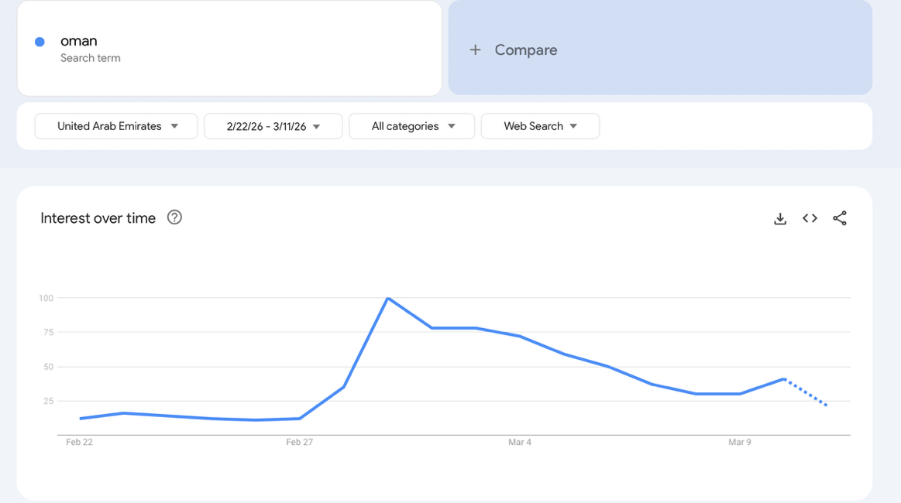The height and width of the screenshot is (503, 901).
Task: Click the dotted partial-data line segment
Action: click(806, 392)
